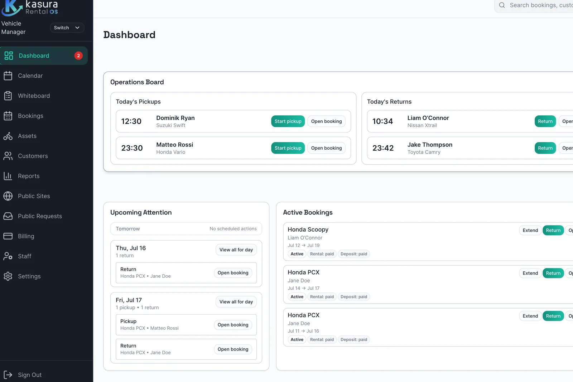Open booking for Dominik Ryan's Suzuki Swift
Viewport: 573px width, 382px height.
326,121
